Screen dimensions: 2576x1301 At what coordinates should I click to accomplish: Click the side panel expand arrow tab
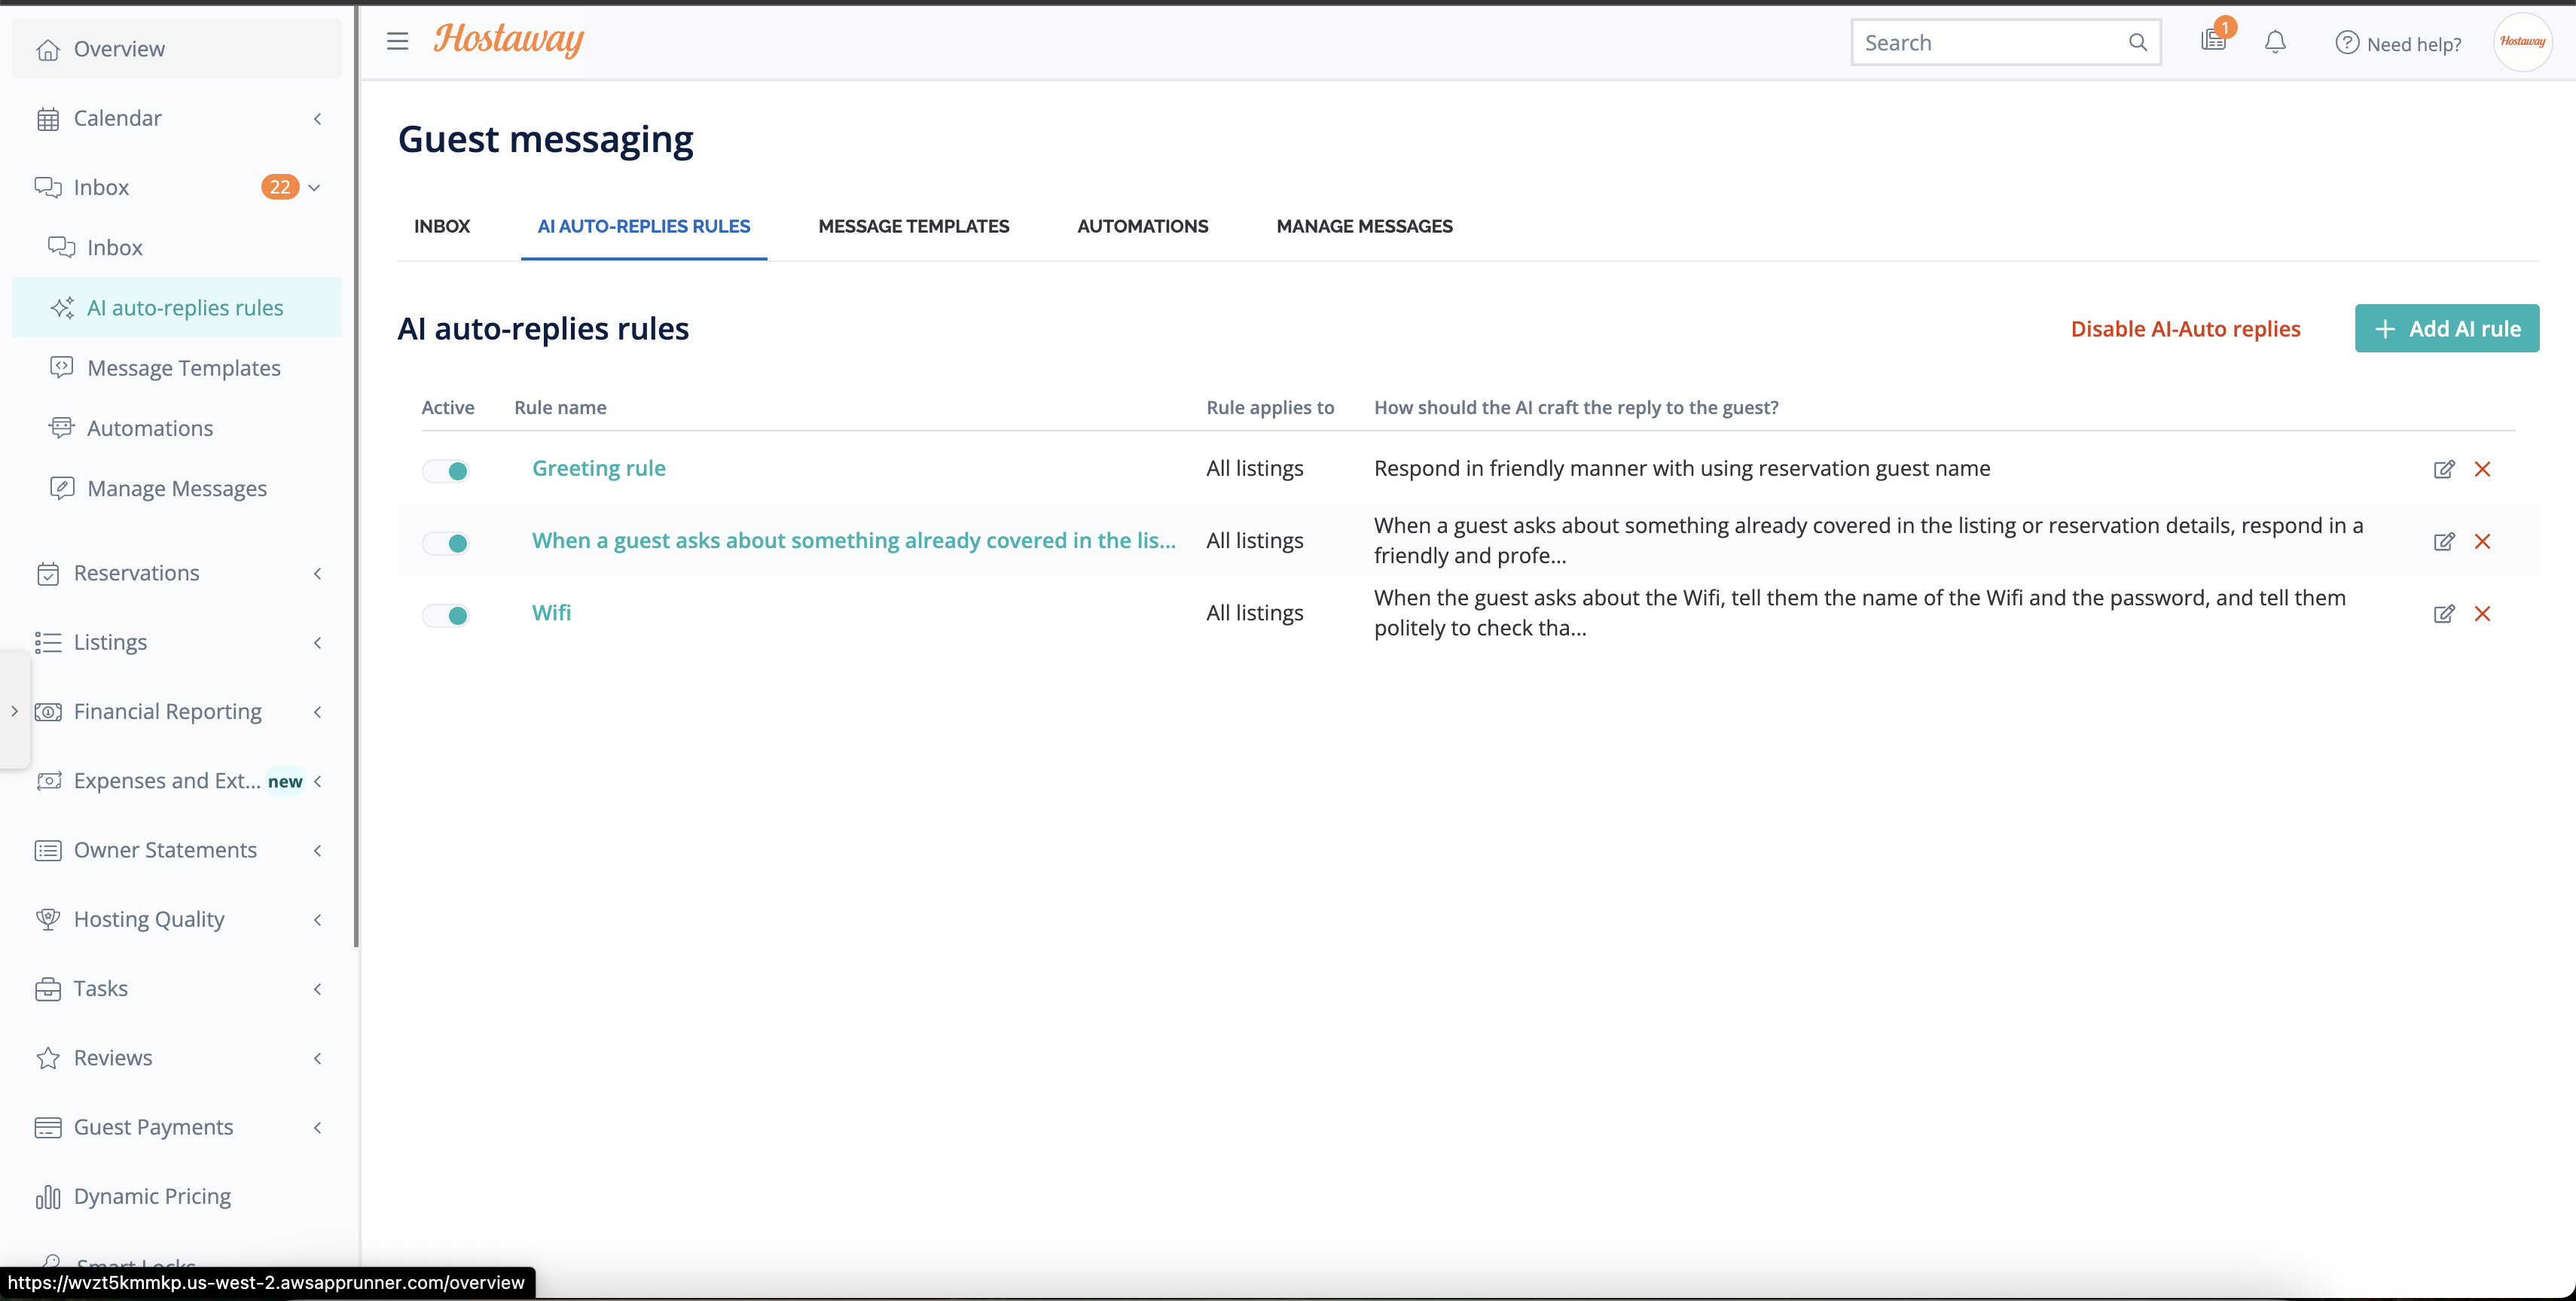click(14, 711)
